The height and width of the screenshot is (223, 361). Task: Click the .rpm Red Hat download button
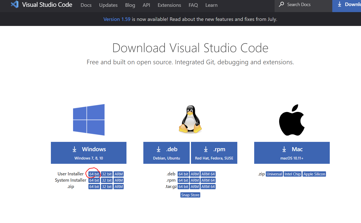(214, 153)
